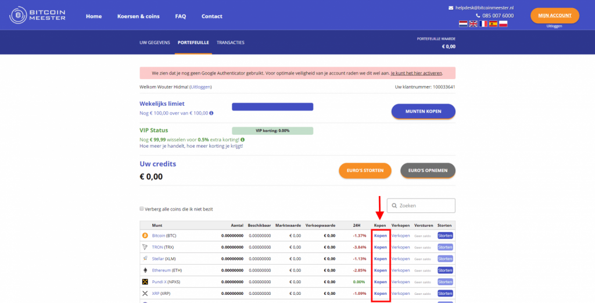Open the Google Authenticator activation link
Screen dimensions: 595x303
(416, 73)
